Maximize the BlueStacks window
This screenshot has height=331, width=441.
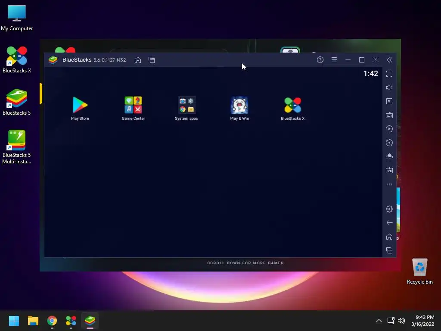point(362,60)
